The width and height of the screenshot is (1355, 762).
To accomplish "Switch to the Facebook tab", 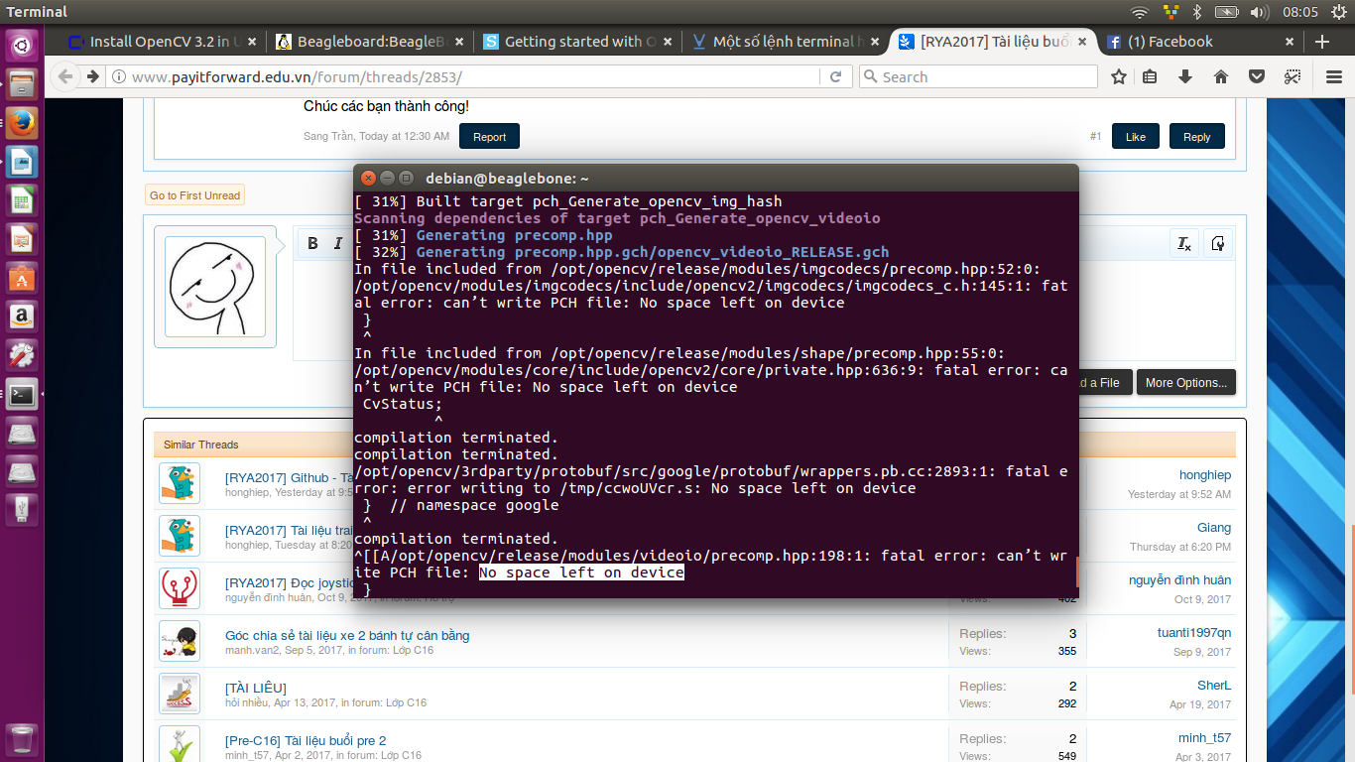I will click(1170, 42).
